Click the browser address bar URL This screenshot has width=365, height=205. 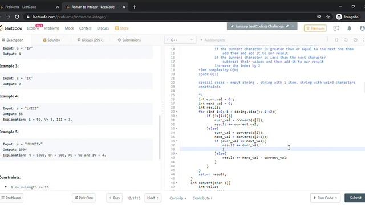point(70,17)
